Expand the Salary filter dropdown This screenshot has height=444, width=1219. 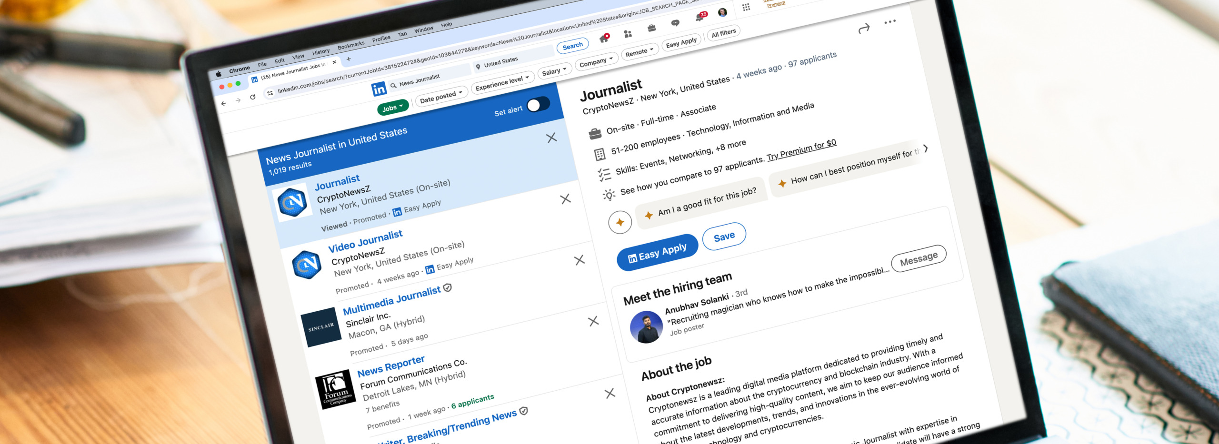(554, 71)
